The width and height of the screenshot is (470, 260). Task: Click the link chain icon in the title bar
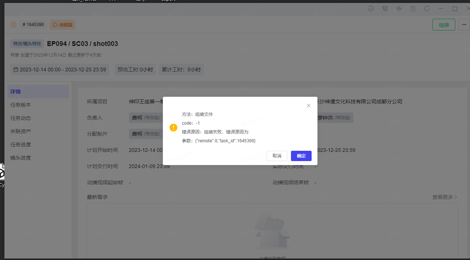click(399, 8)
